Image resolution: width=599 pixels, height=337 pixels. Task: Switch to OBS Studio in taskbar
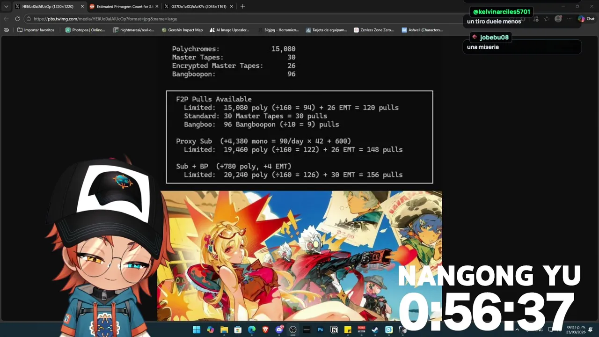[293, 330]
